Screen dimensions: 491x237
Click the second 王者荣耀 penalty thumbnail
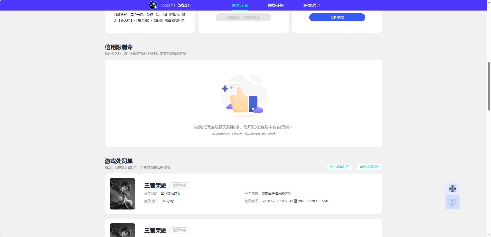[122, 230]
